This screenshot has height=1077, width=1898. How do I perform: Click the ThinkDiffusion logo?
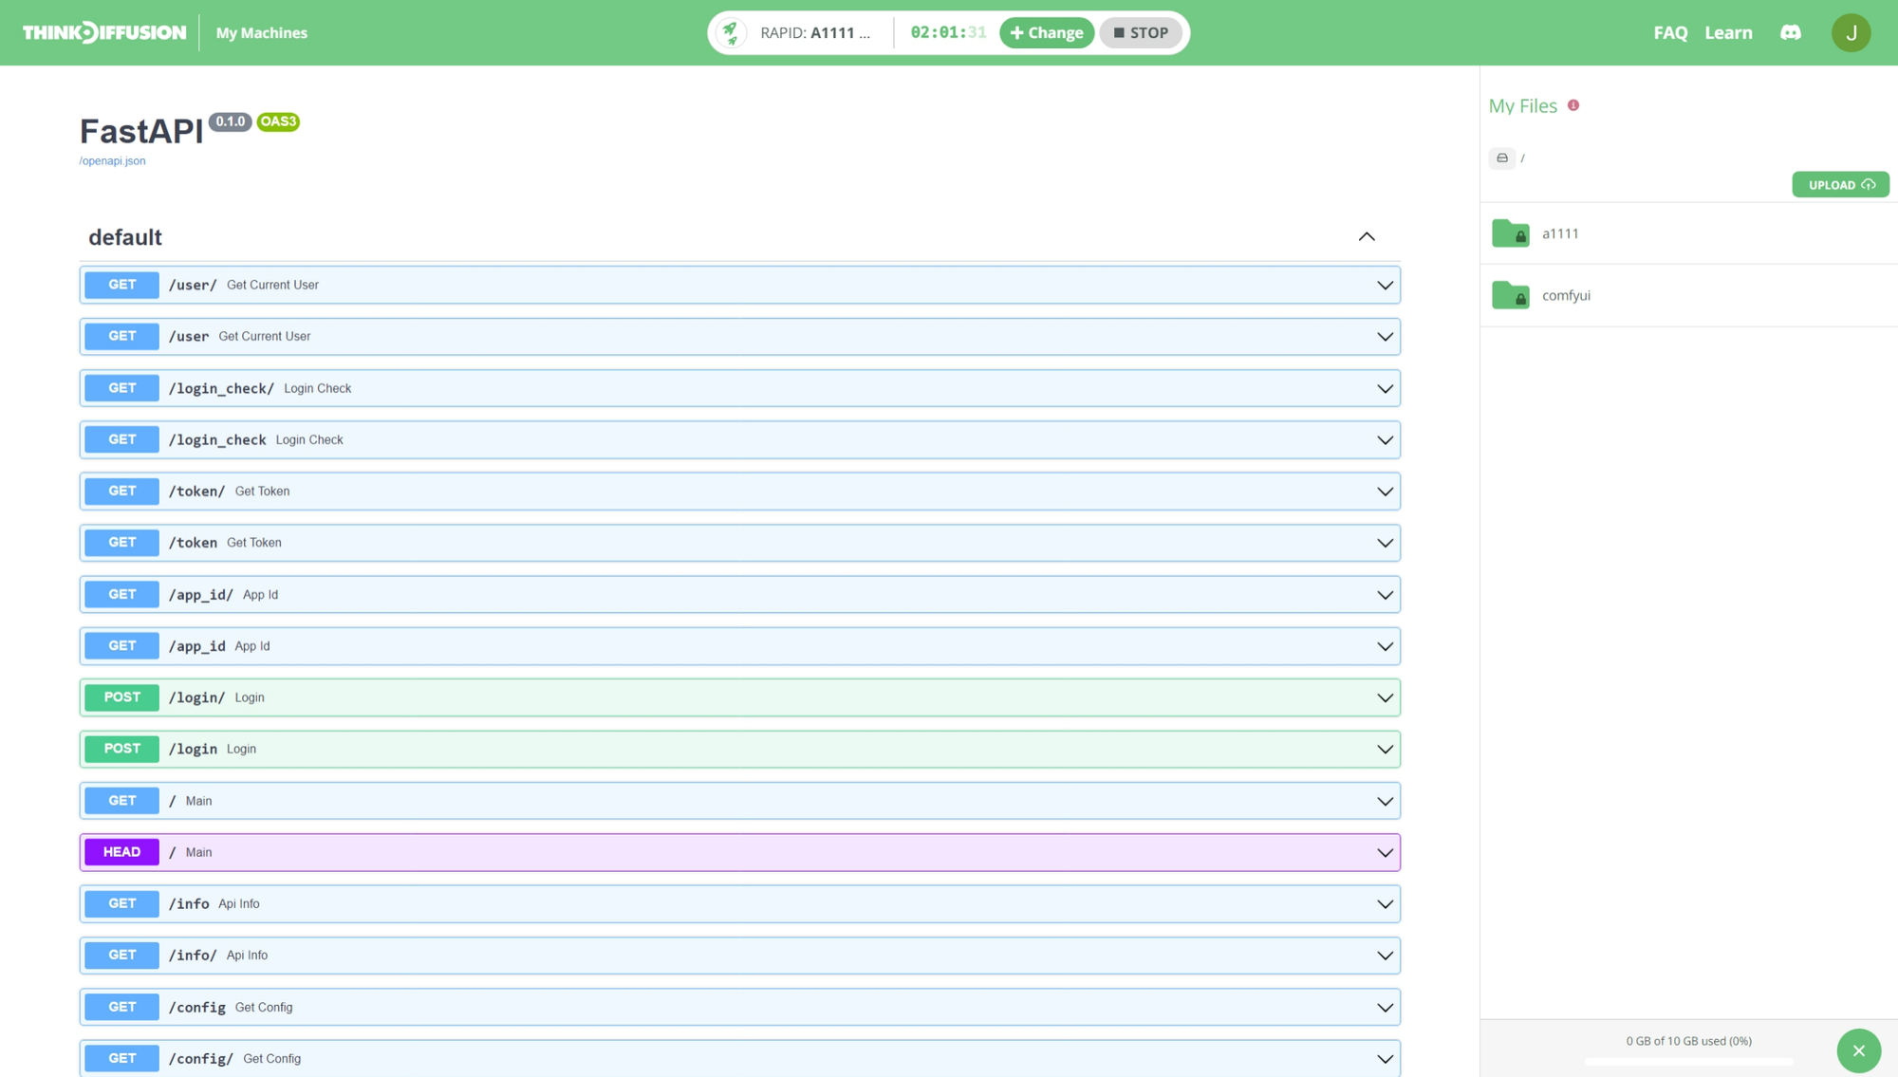tap(104, 32)
